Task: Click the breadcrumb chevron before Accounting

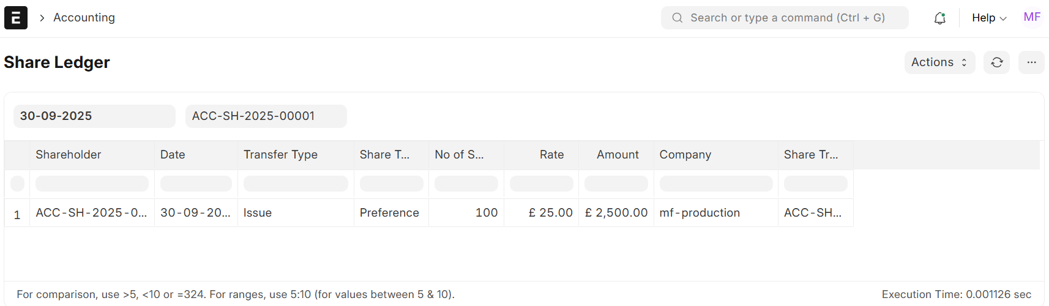Action: coord(42,18)
